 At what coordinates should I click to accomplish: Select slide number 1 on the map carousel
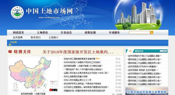click(51, 90)
